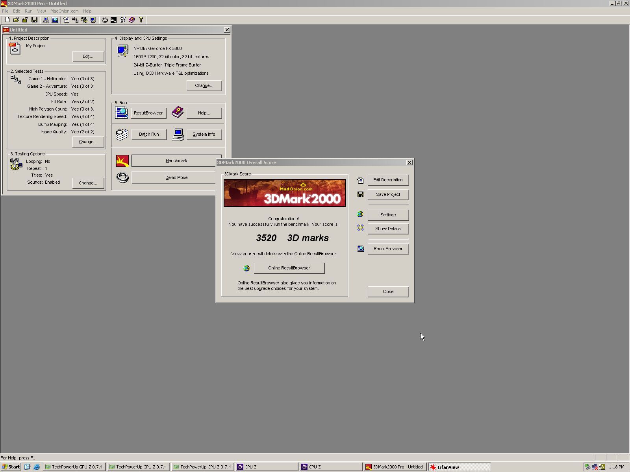The width and height of the screenshot is (630, 472).
Task: Open ResultBrowser in the Run section
Action: tap(148, 113)
